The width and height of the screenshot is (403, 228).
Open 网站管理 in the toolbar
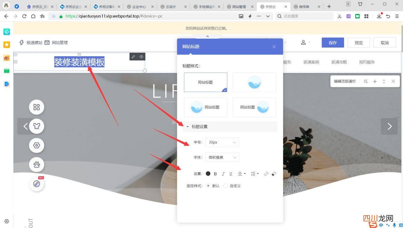coord(56,42)
